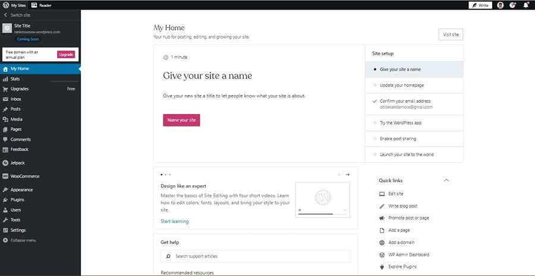535x276 pixels.
Task: Click the Add a page document icon
Action: [x=382, y=230]
